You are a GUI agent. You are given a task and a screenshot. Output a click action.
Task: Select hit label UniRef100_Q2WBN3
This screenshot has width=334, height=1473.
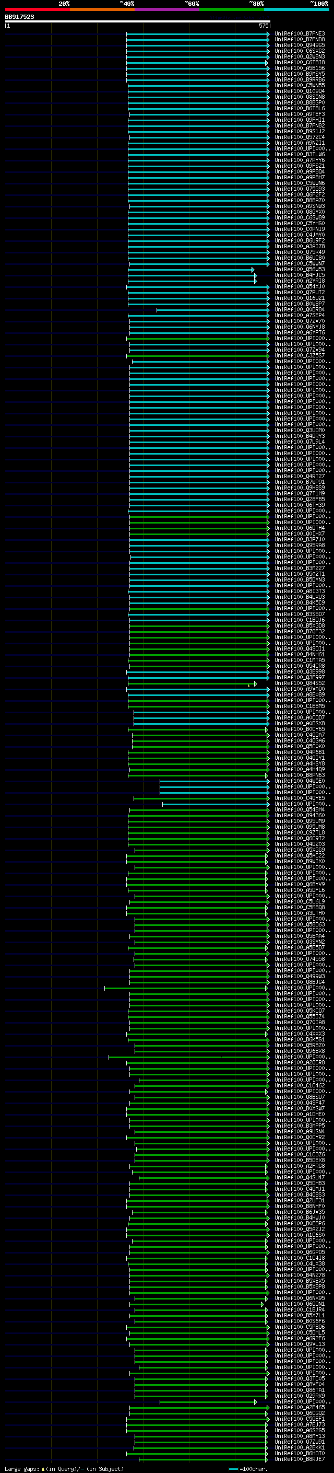(299, 56)
